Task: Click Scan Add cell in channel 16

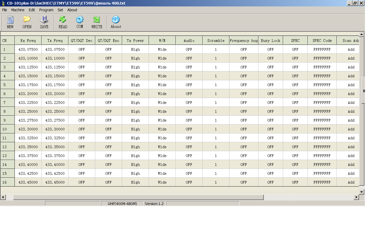Action: [348, 182]
